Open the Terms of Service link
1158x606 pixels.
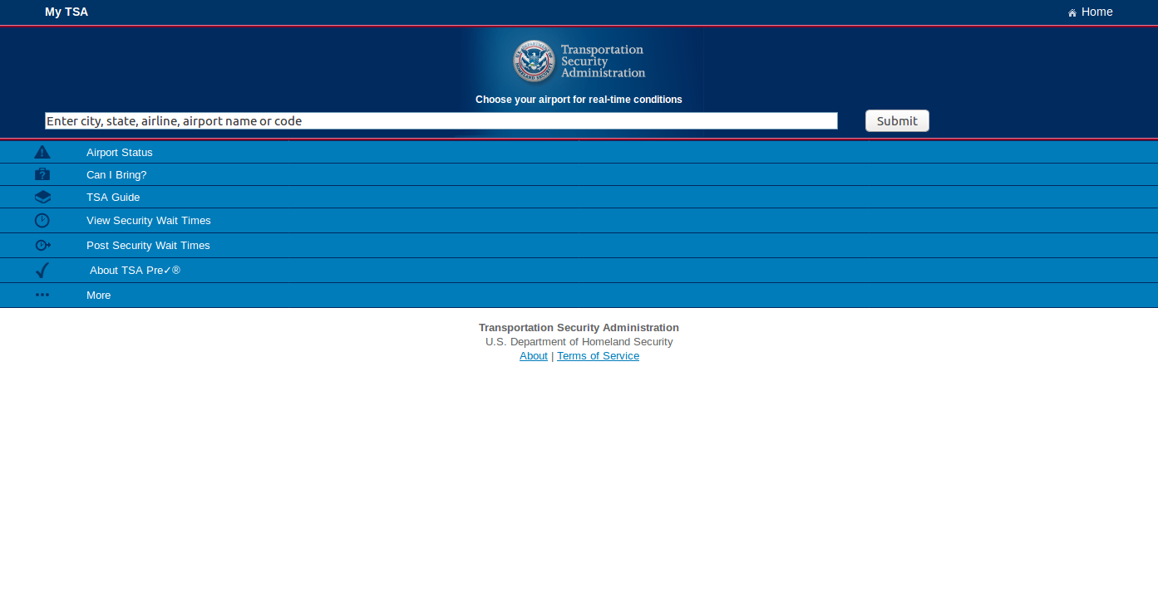pos(598,355)
